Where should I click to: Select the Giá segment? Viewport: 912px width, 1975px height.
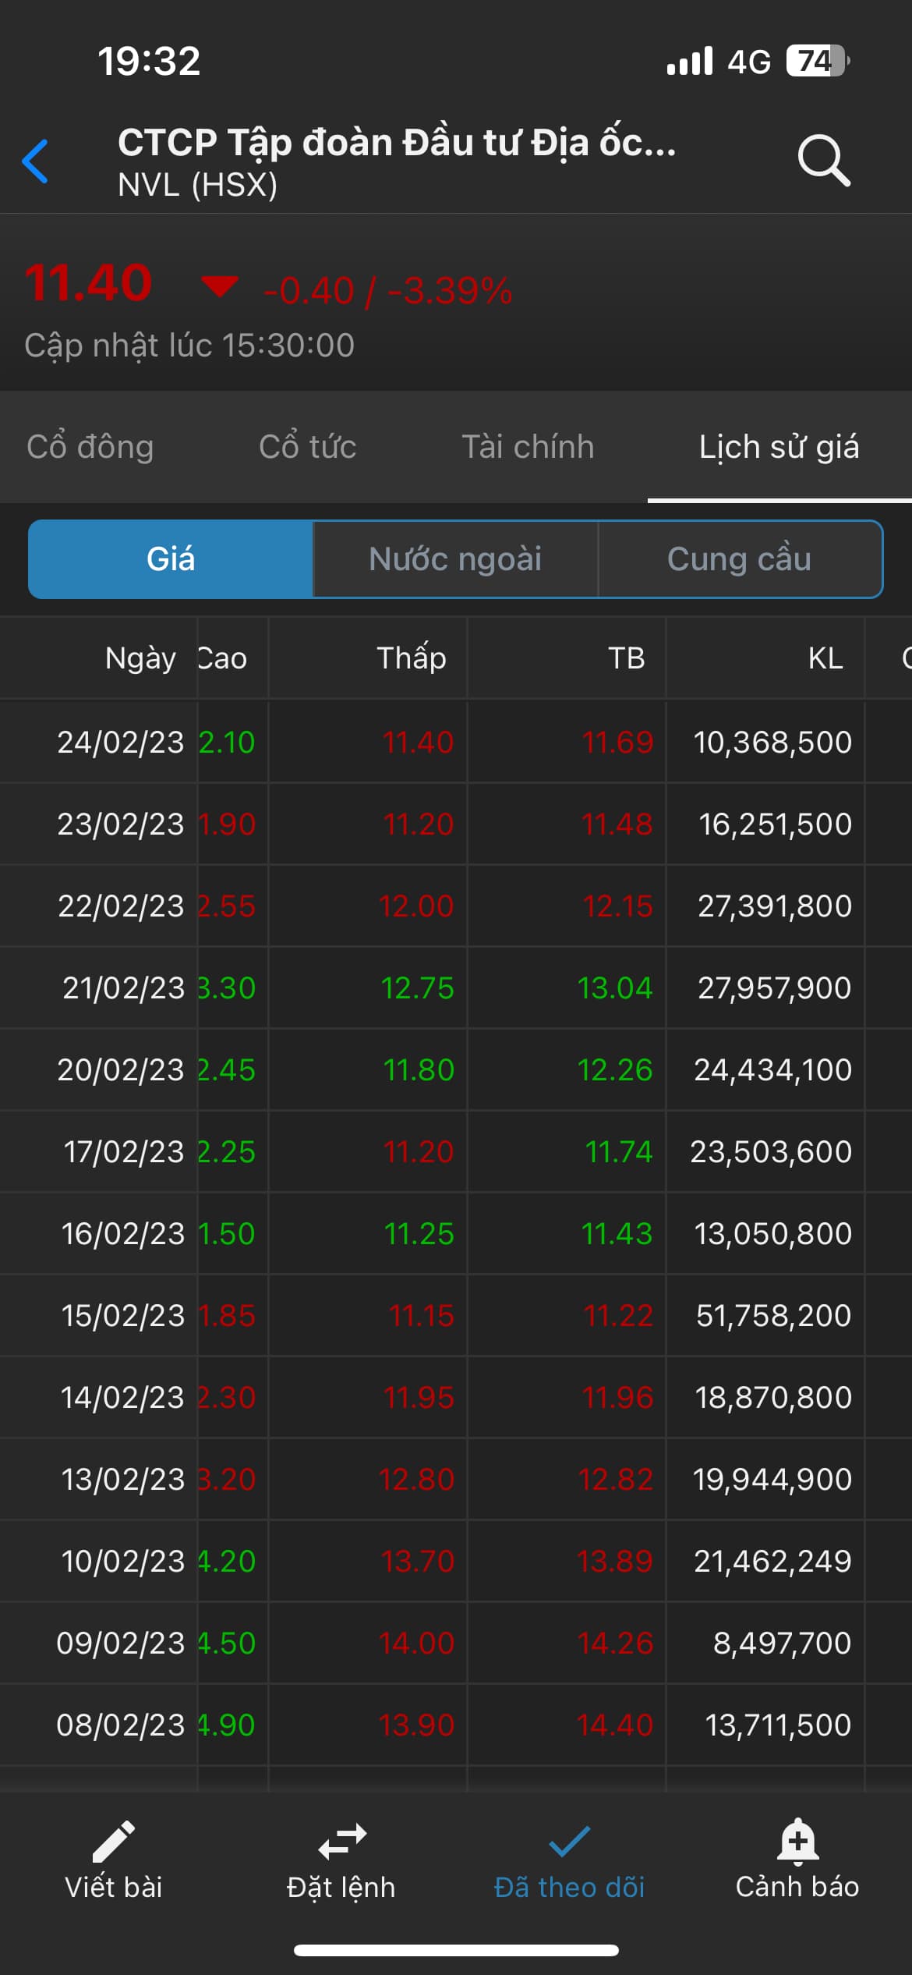171,559
